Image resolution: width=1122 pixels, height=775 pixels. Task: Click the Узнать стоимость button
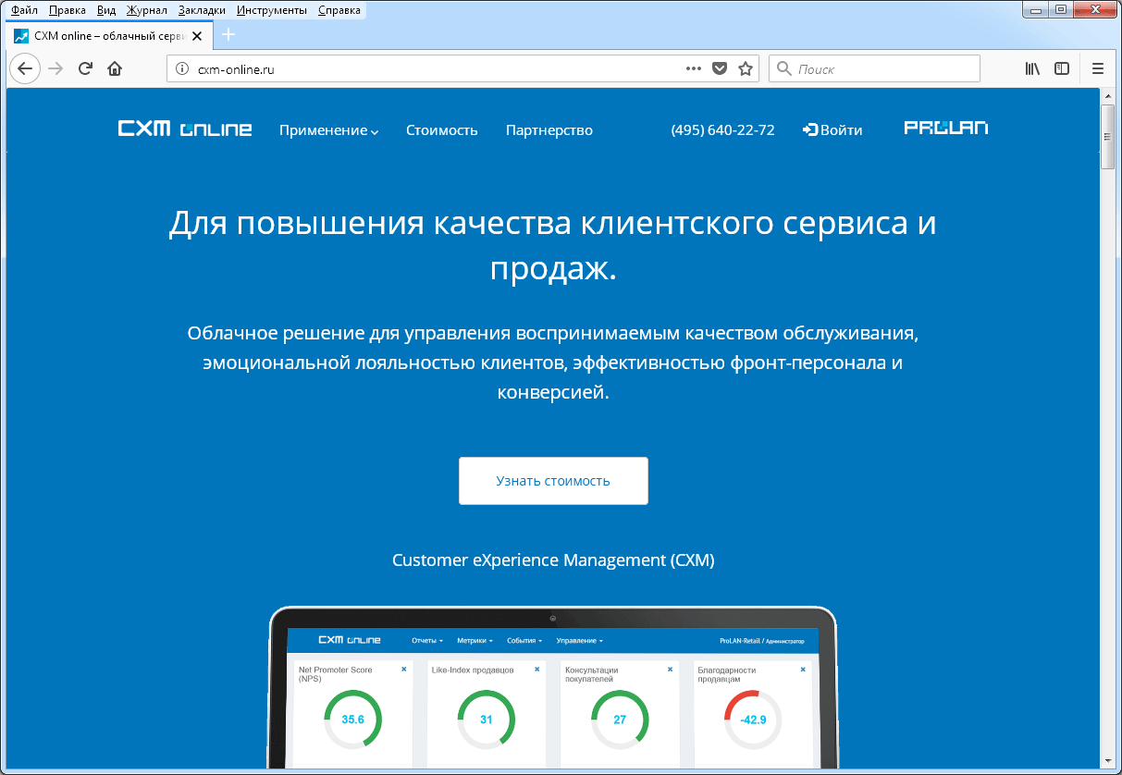[x=553, y=481]
